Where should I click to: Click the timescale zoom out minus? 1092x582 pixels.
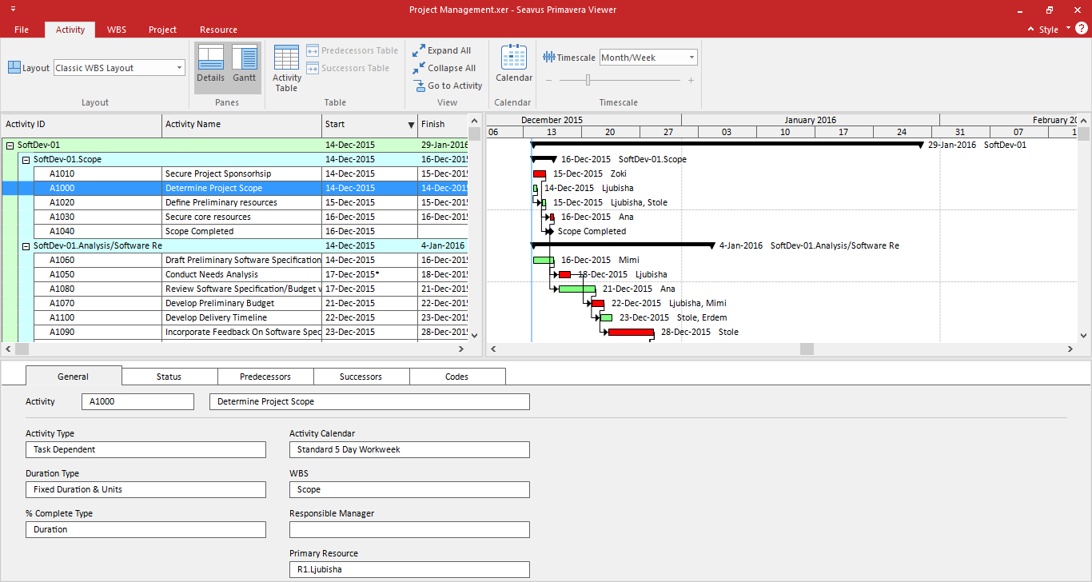click(x=549, y=80)
